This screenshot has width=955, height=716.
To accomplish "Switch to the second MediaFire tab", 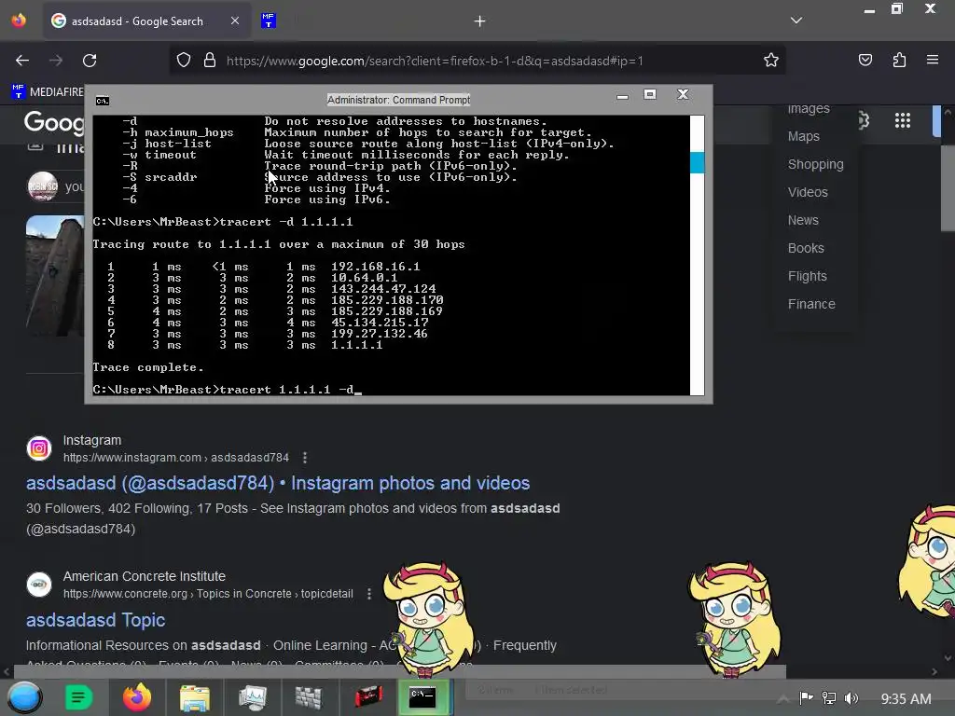I will pyautogui.click(x=269, y=21).
